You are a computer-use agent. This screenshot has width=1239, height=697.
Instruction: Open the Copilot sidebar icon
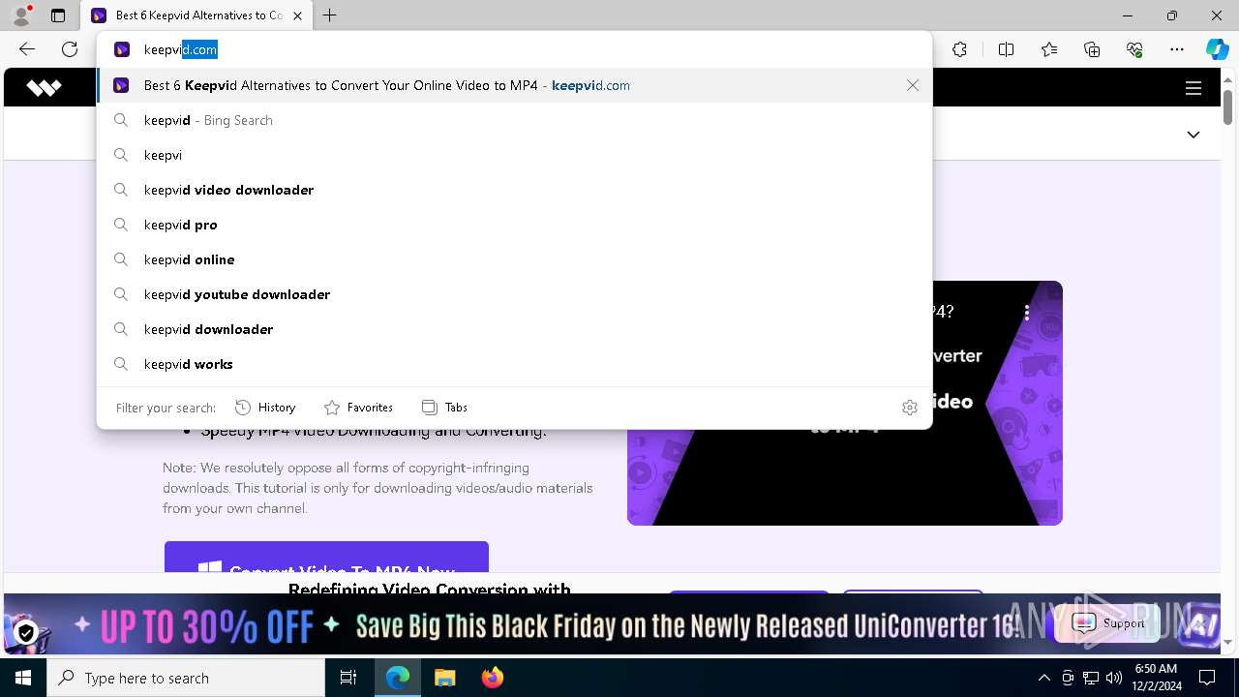[x=1217, y=49]
